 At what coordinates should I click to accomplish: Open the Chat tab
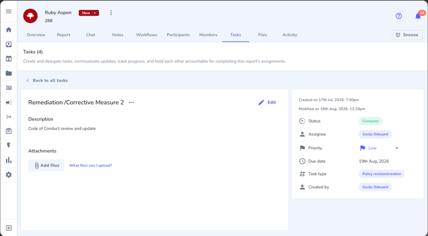91,35
